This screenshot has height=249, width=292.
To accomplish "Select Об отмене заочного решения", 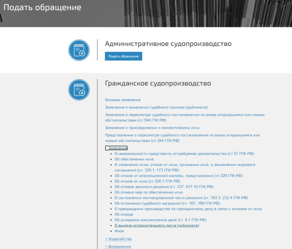I will point(164,187).
